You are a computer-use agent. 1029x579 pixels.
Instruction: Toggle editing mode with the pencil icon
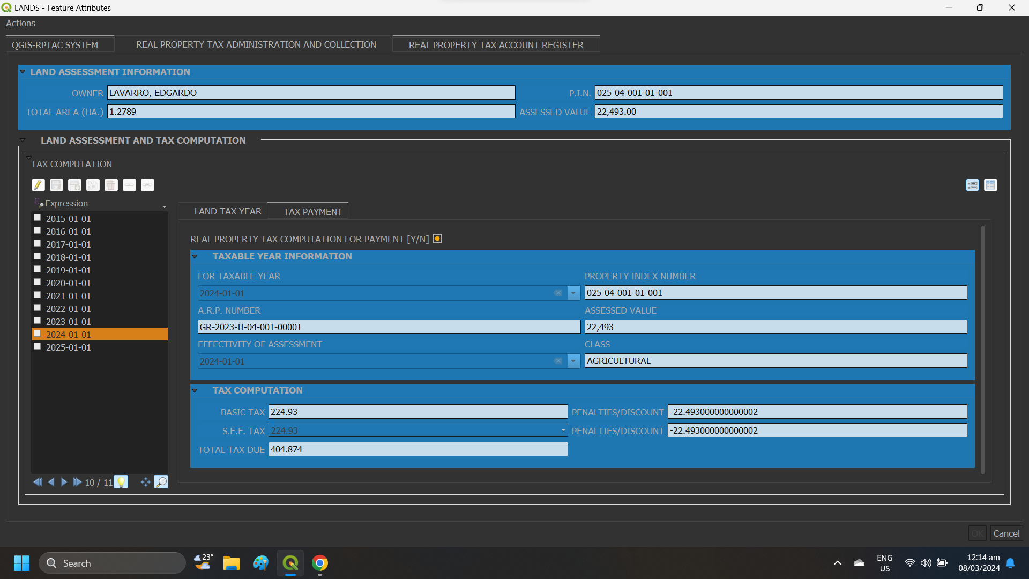point(38,184)
